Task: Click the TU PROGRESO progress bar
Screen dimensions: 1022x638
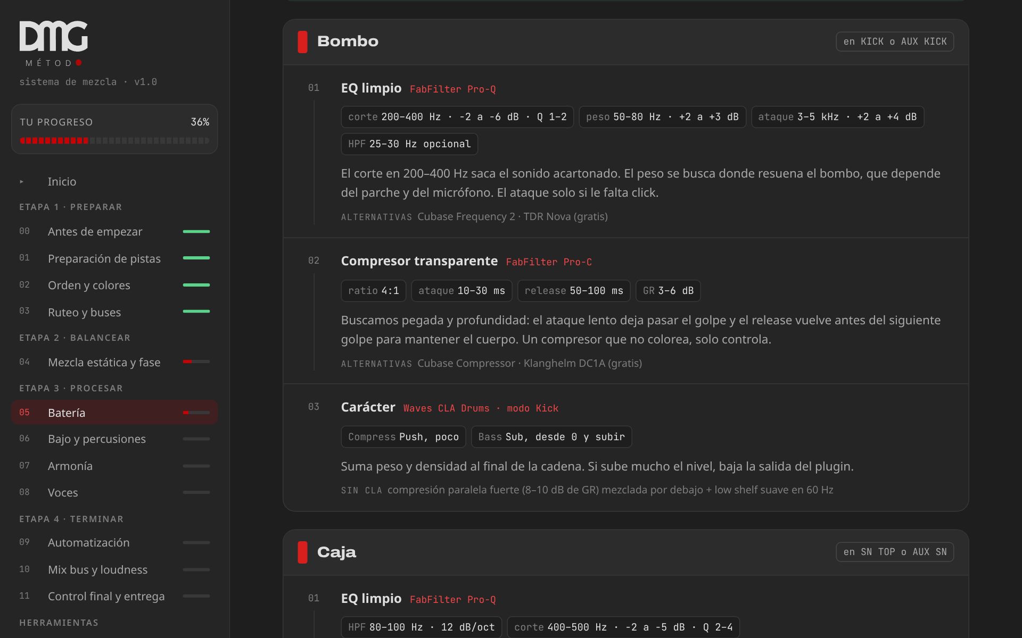Action: point(114,141)
